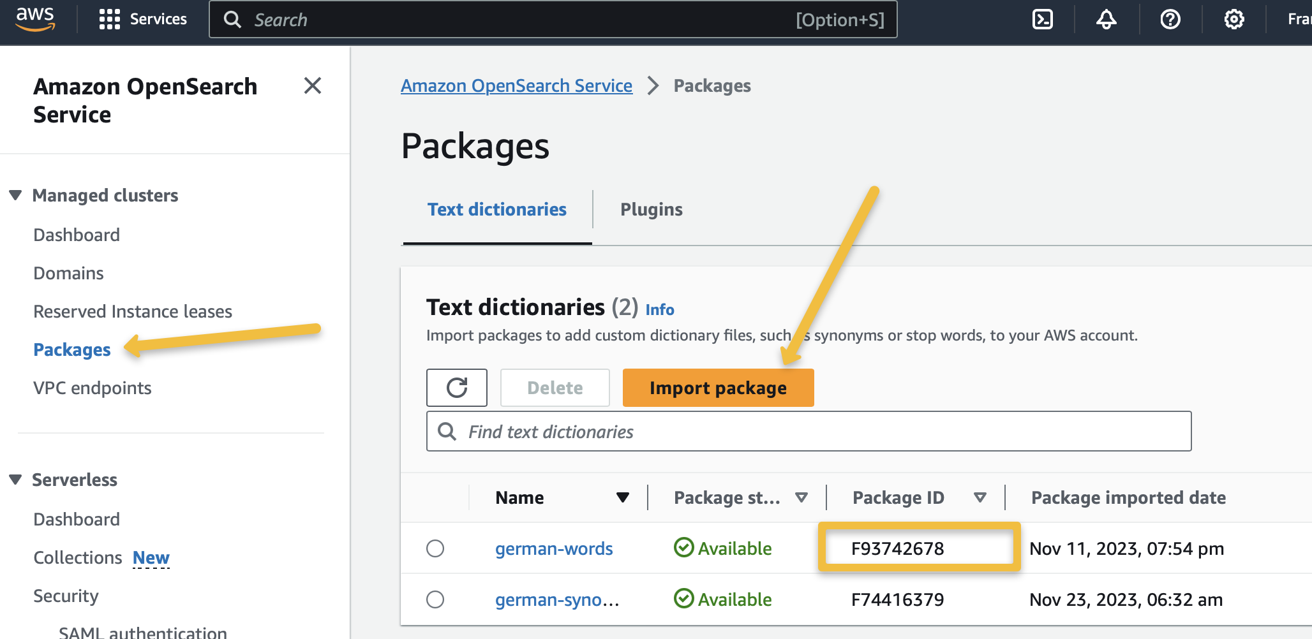Click Available status text for german-syno…

click(734, 599)
